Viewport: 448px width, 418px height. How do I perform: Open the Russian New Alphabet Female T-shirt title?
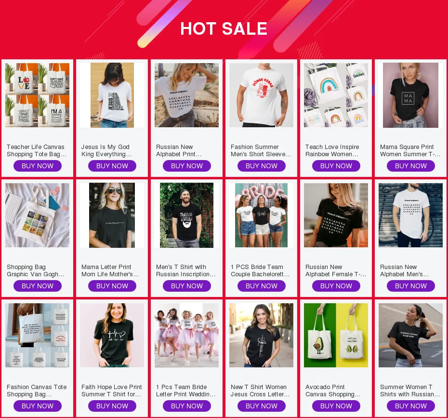point(335,270)
